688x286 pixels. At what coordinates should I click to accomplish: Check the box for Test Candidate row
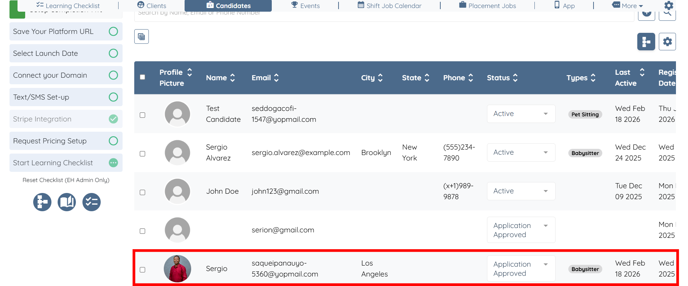click(x=143, y=115)
